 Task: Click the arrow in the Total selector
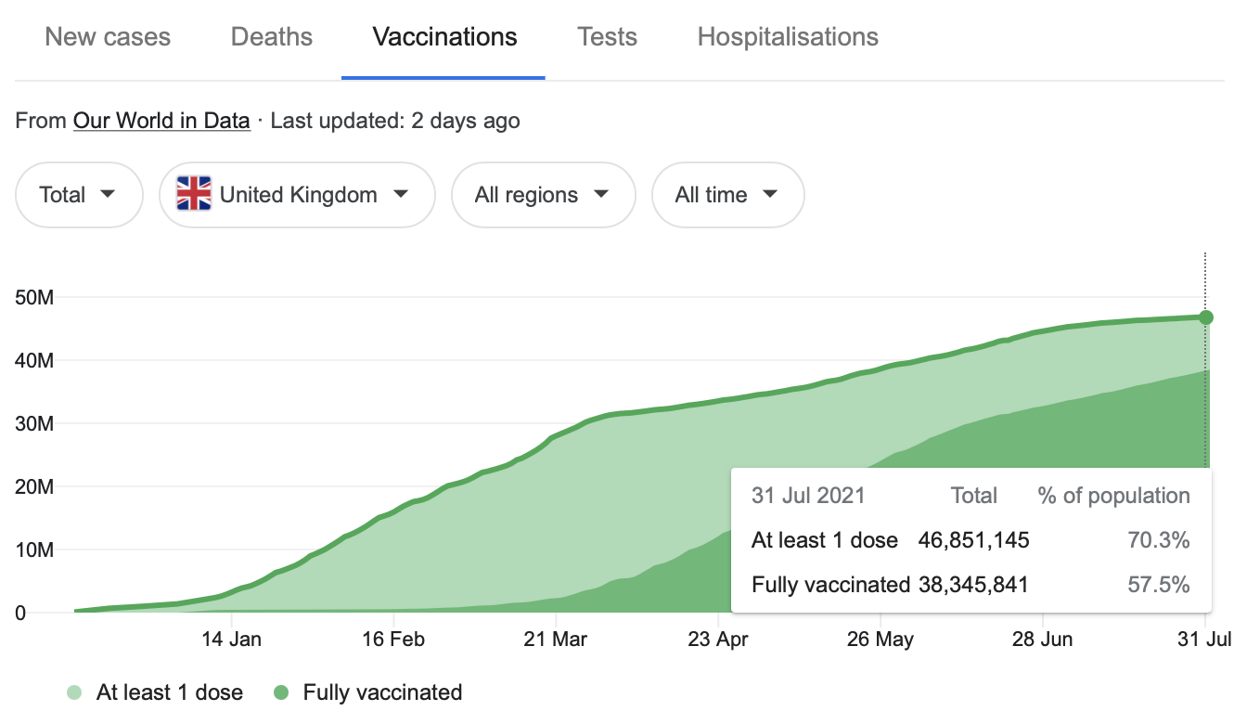pos(108,195)
